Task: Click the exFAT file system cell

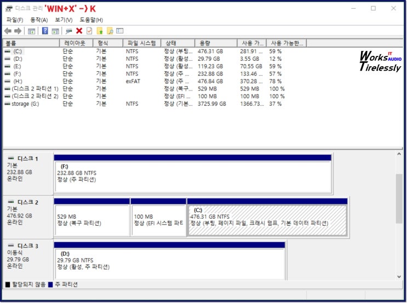Action: click(133, 81)
